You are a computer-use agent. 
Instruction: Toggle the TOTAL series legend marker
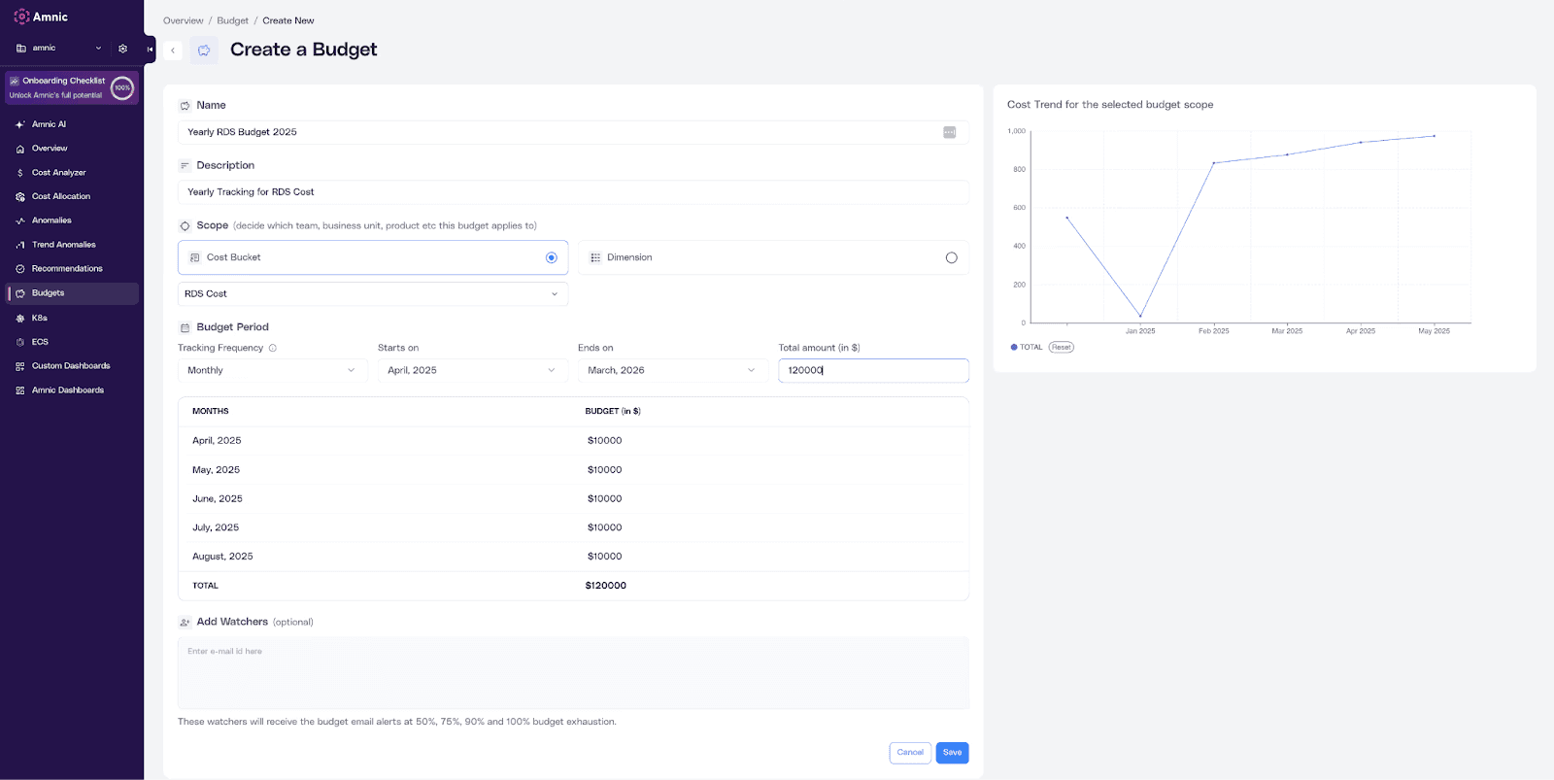1014,347
